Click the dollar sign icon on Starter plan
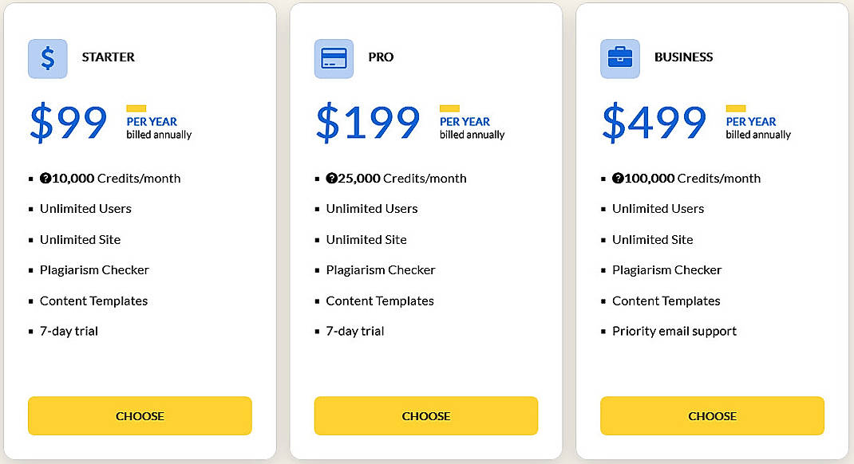The width and height of the screenshot is (854, 464). point(47,58)
